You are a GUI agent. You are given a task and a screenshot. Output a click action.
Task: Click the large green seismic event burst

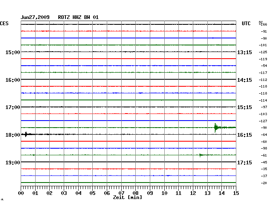click(216, 128)
